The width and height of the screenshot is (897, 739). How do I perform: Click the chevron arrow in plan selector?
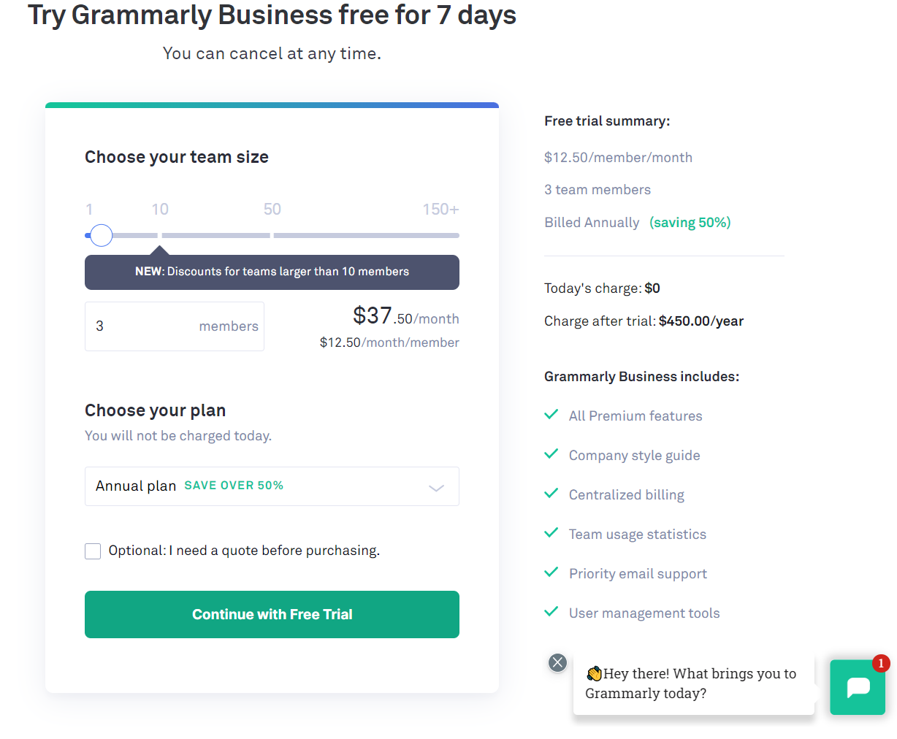(436, 488)
